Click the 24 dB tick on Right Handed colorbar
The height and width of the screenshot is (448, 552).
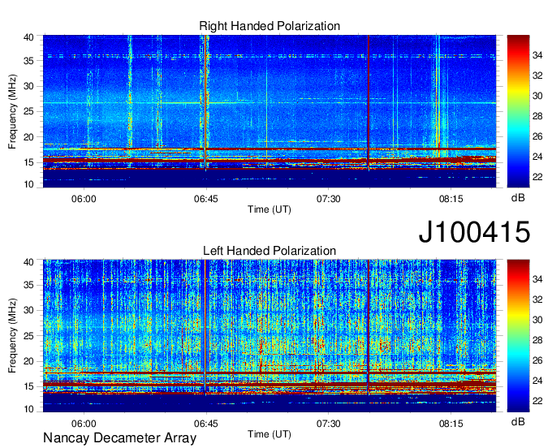click(x=537, y=157)
